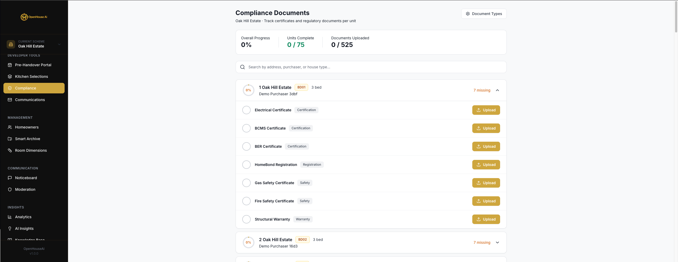This screenshot has height=262, width=678.
Task: Open the Pre-Handover Portal section
Action: pyautogui.click(x=33, y=65)
